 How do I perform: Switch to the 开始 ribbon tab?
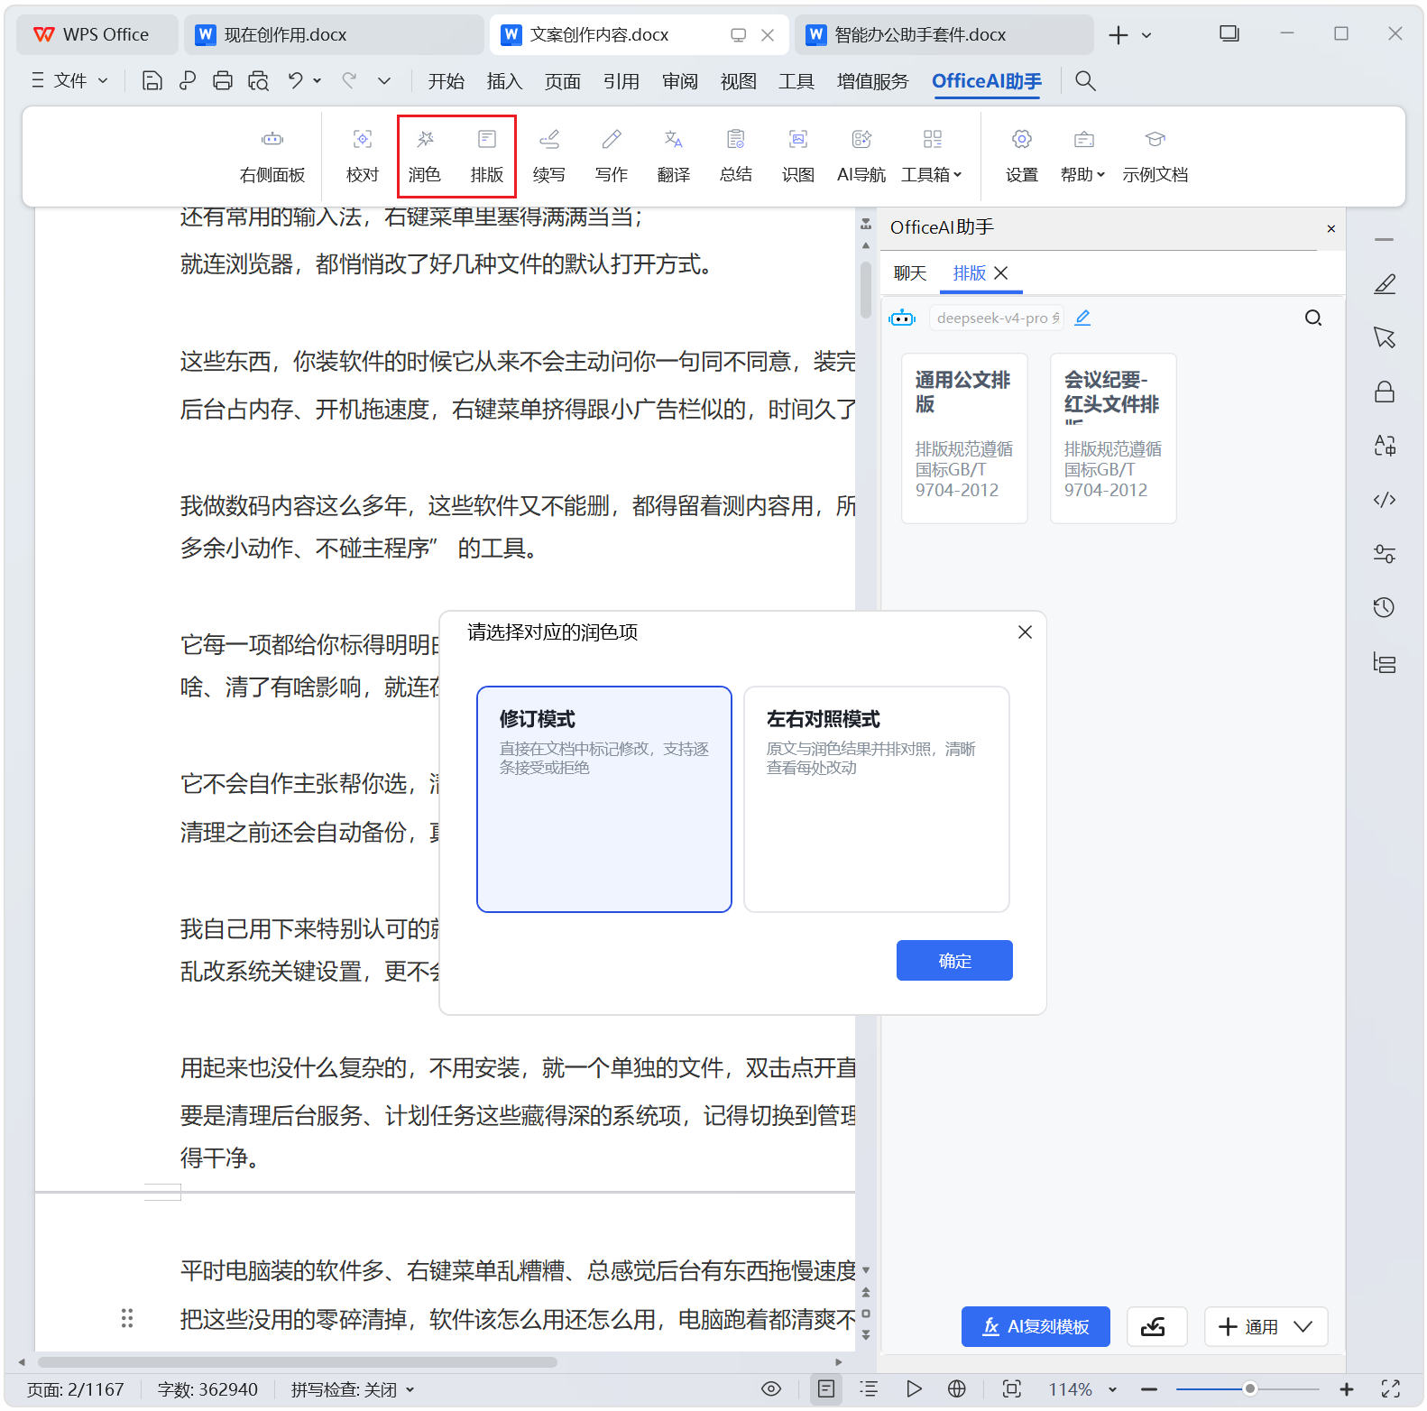click(x=446, y=81)
